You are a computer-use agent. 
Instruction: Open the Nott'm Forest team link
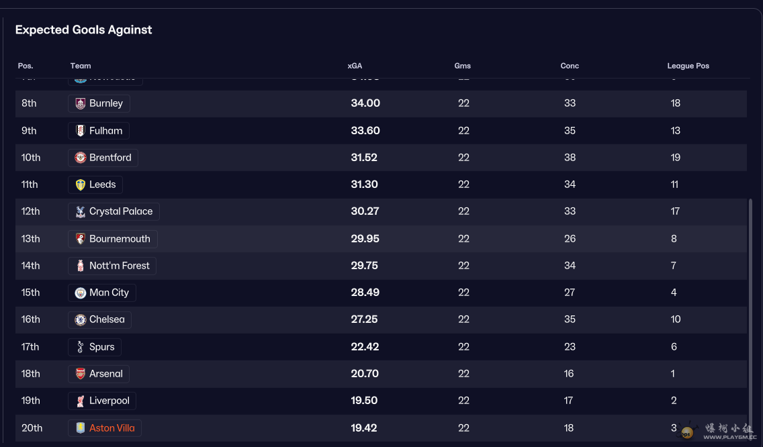click(119, 266)
